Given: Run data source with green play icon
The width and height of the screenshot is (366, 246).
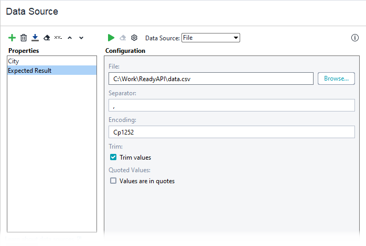Looking at the screenshot, I should 111,38.
